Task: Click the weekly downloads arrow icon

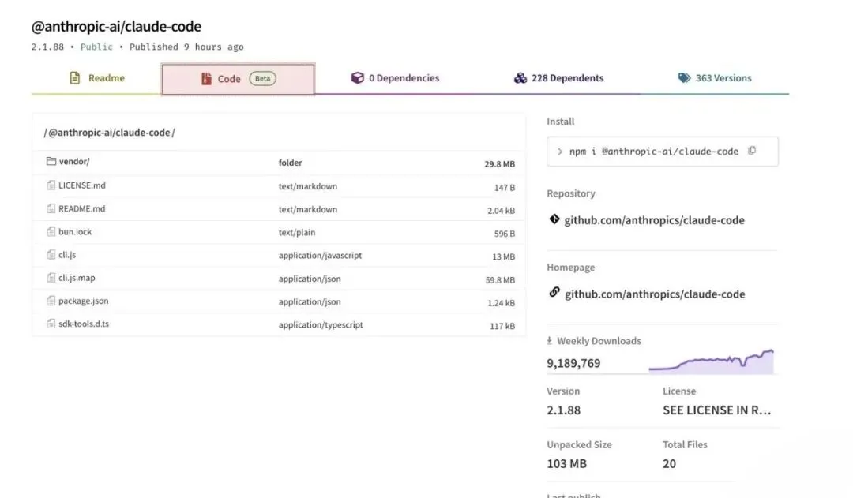Action: click(550, 341)
